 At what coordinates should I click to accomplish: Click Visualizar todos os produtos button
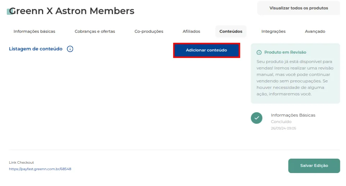coord(298,8)
